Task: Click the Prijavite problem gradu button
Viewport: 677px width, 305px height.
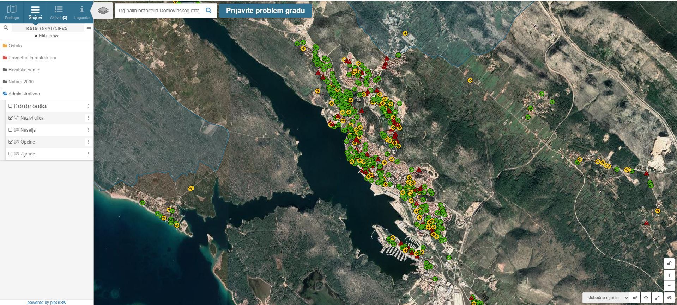Action: (265, 11)
